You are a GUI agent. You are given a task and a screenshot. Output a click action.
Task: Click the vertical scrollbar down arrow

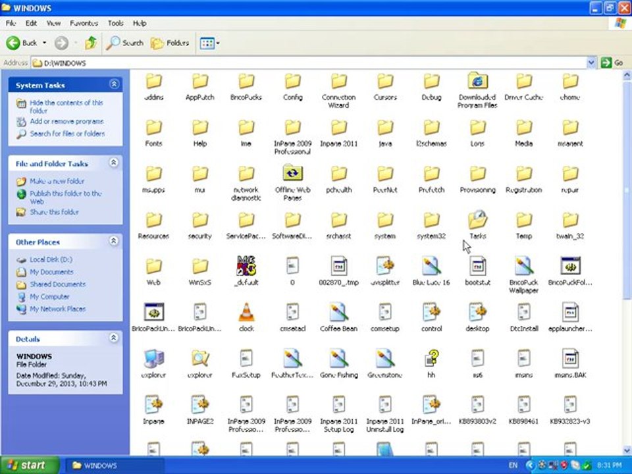[627, 450]
